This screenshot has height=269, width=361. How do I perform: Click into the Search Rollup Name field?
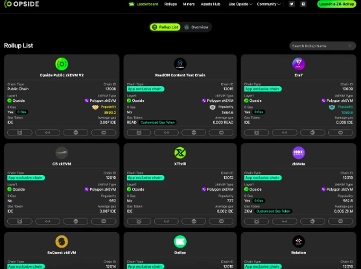323,46
